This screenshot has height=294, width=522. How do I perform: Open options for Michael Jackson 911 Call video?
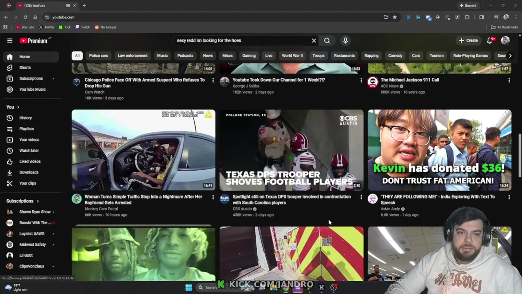click(509, 80)
